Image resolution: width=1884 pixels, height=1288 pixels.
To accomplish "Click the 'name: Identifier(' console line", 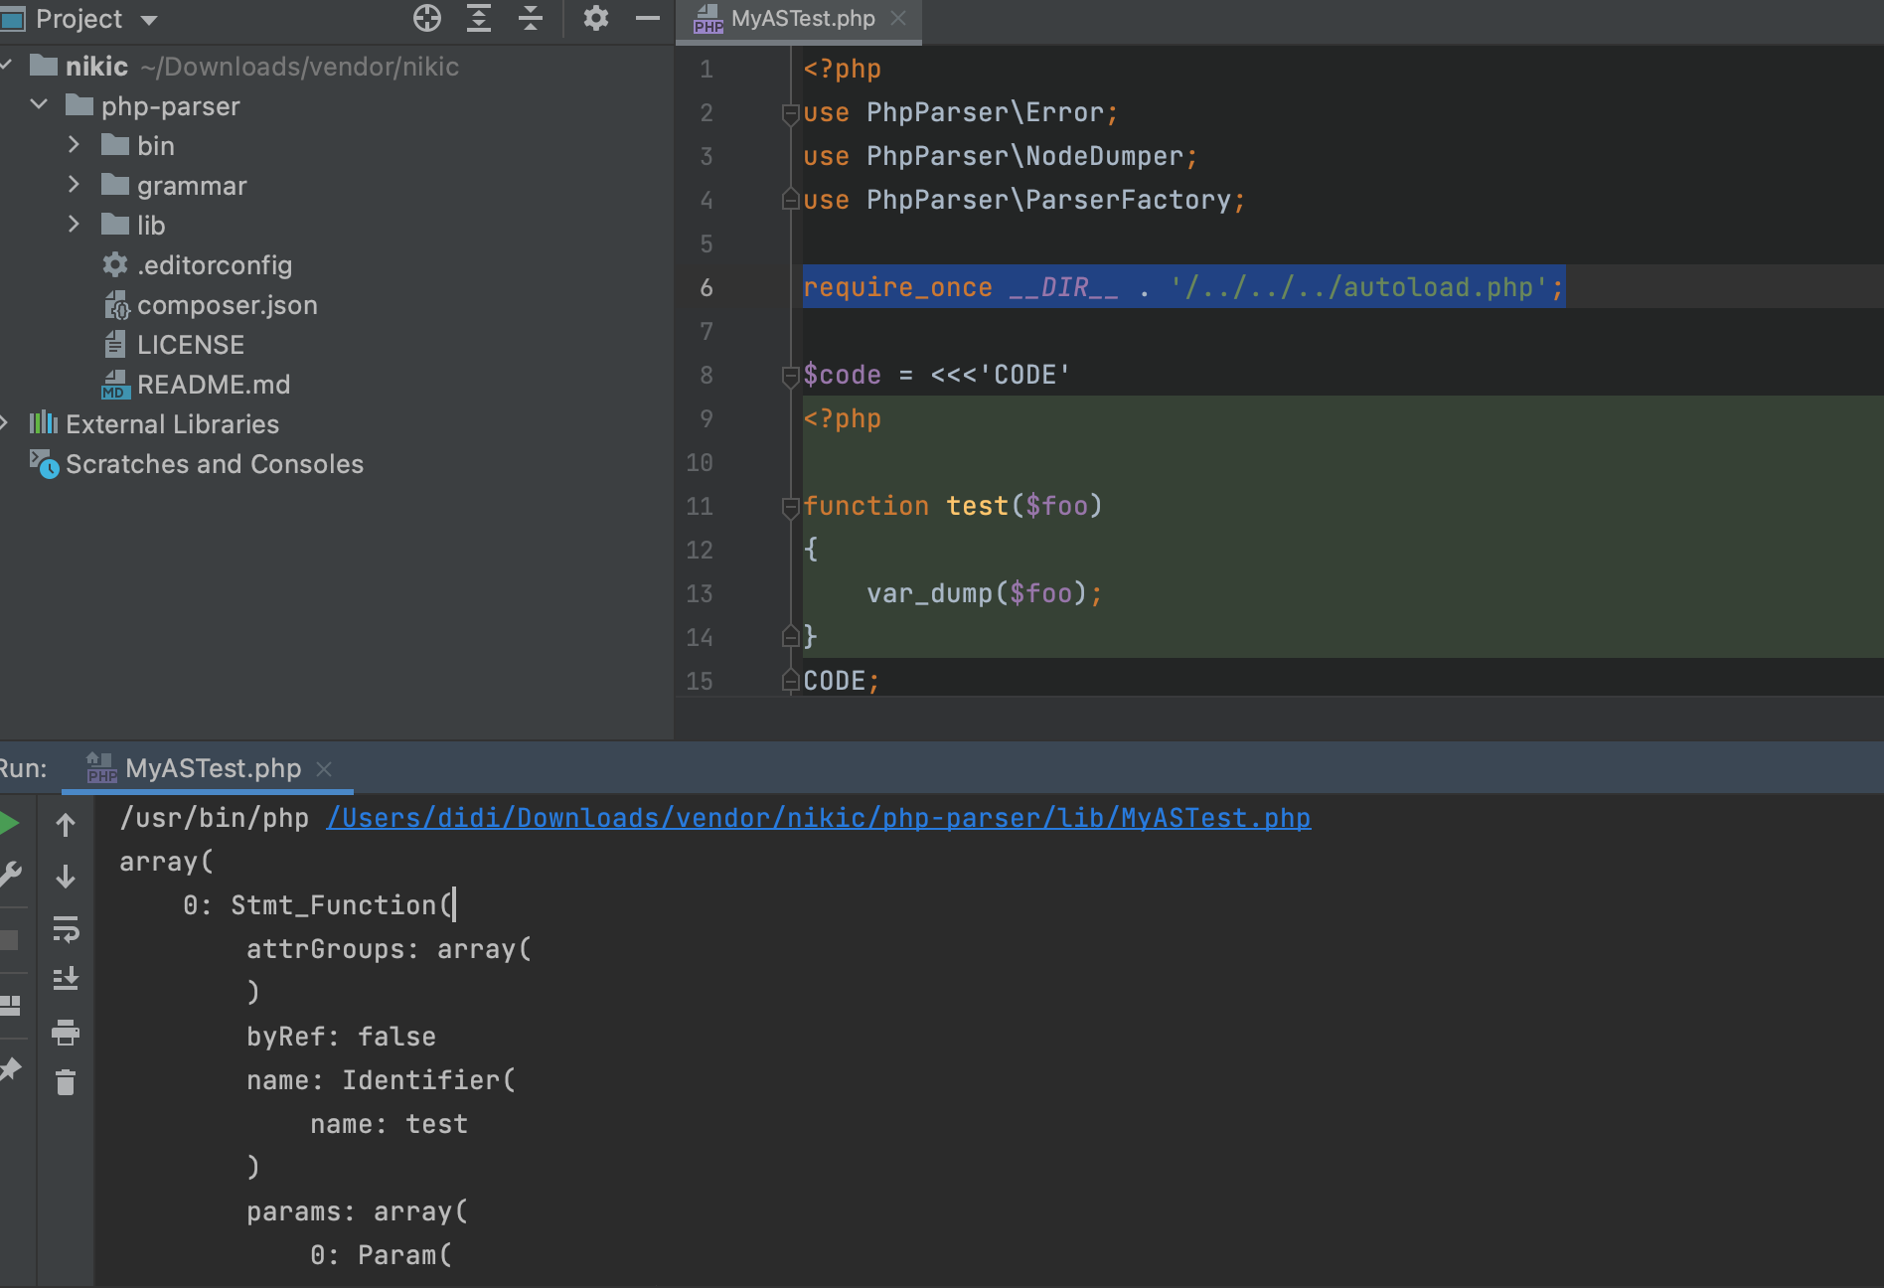I will pyautogui.click(x=381, y=1080).
